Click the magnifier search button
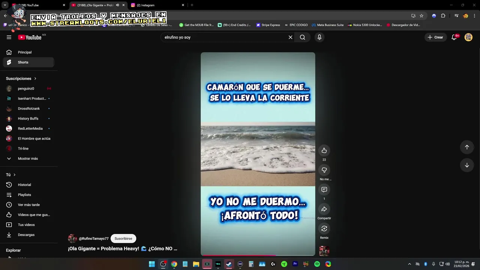Screen dimensions: 480x270 click(x=302, y=37)
